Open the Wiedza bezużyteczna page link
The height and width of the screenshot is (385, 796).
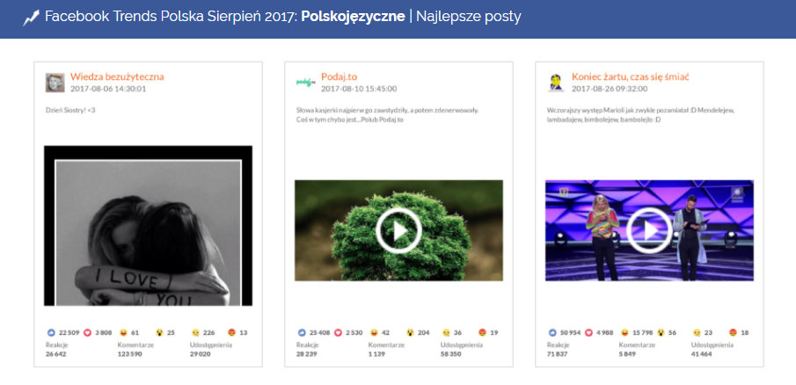click(x=117, y=76)
